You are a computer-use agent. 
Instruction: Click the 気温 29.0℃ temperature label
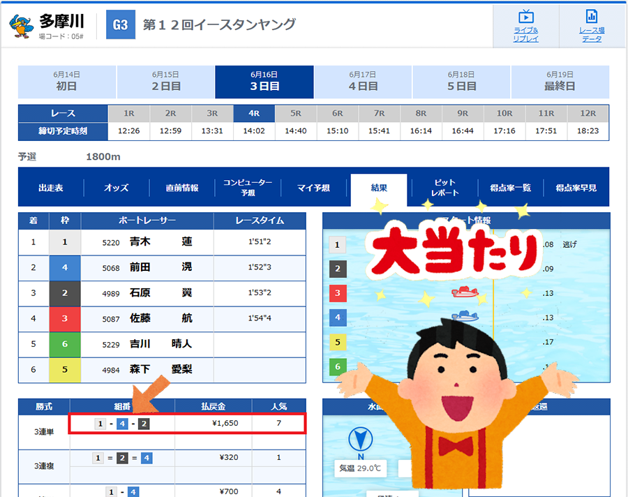tap(360, 468)
